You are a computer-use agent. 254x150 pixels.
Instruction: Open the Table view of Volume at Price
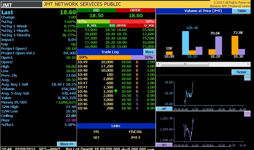242,11
